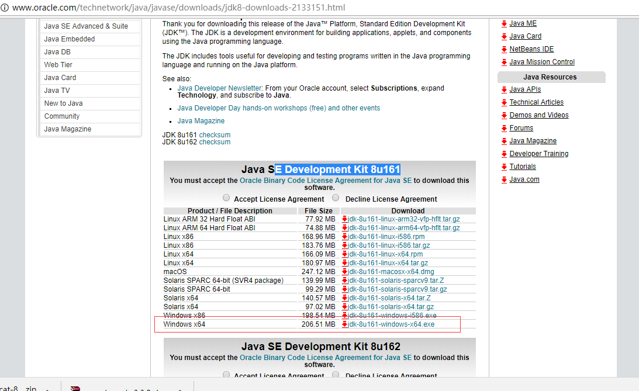Click download icon beside jdk-8u161-linux-i586.rpm
This screenshot has width=639, height=391.
tap(345, 237)
